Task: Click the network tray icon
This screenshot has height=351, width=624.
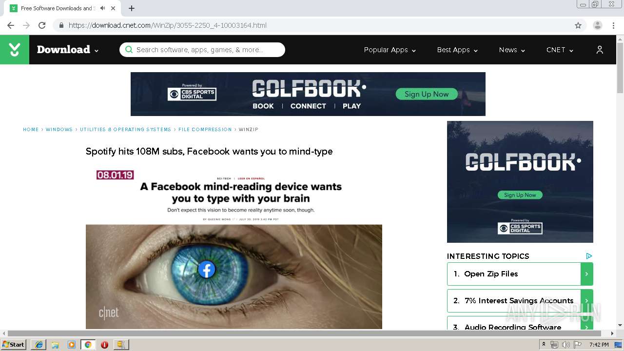Action: click(x=554, y=345)
